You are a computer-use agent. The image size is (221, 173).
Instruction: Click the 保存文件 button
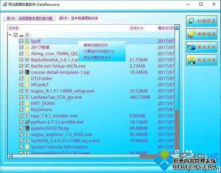pos(202,47)
